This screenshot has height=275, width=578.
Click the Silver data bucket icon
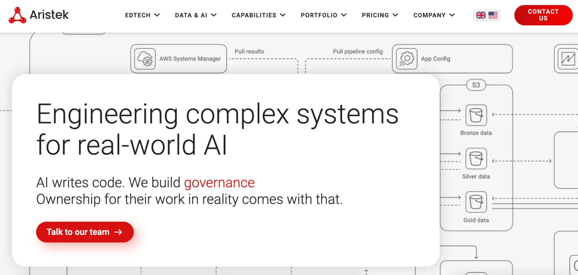point(476,158)
